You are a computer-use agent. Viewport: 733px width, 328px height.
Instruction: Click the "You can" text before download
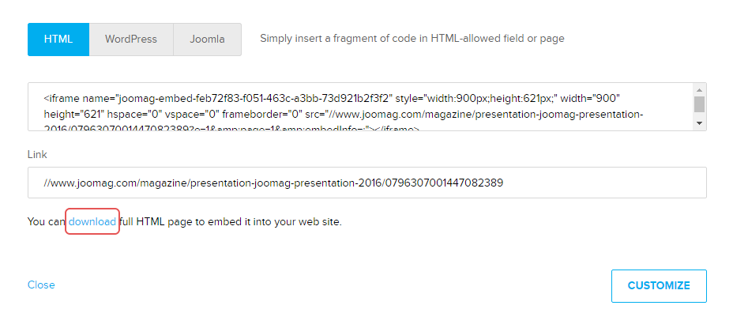click(46, 222)
